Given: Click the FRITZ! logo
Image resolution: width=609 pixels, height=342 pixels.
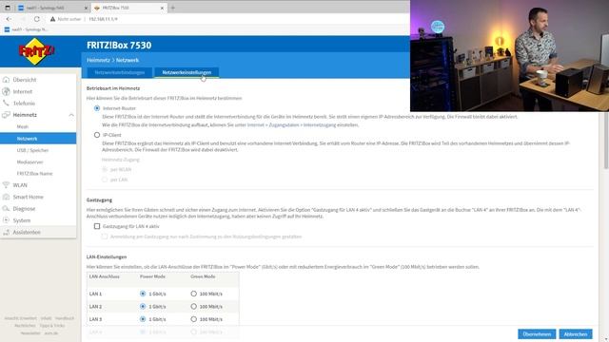Looking at the screenshot, I should click(36, 51).
